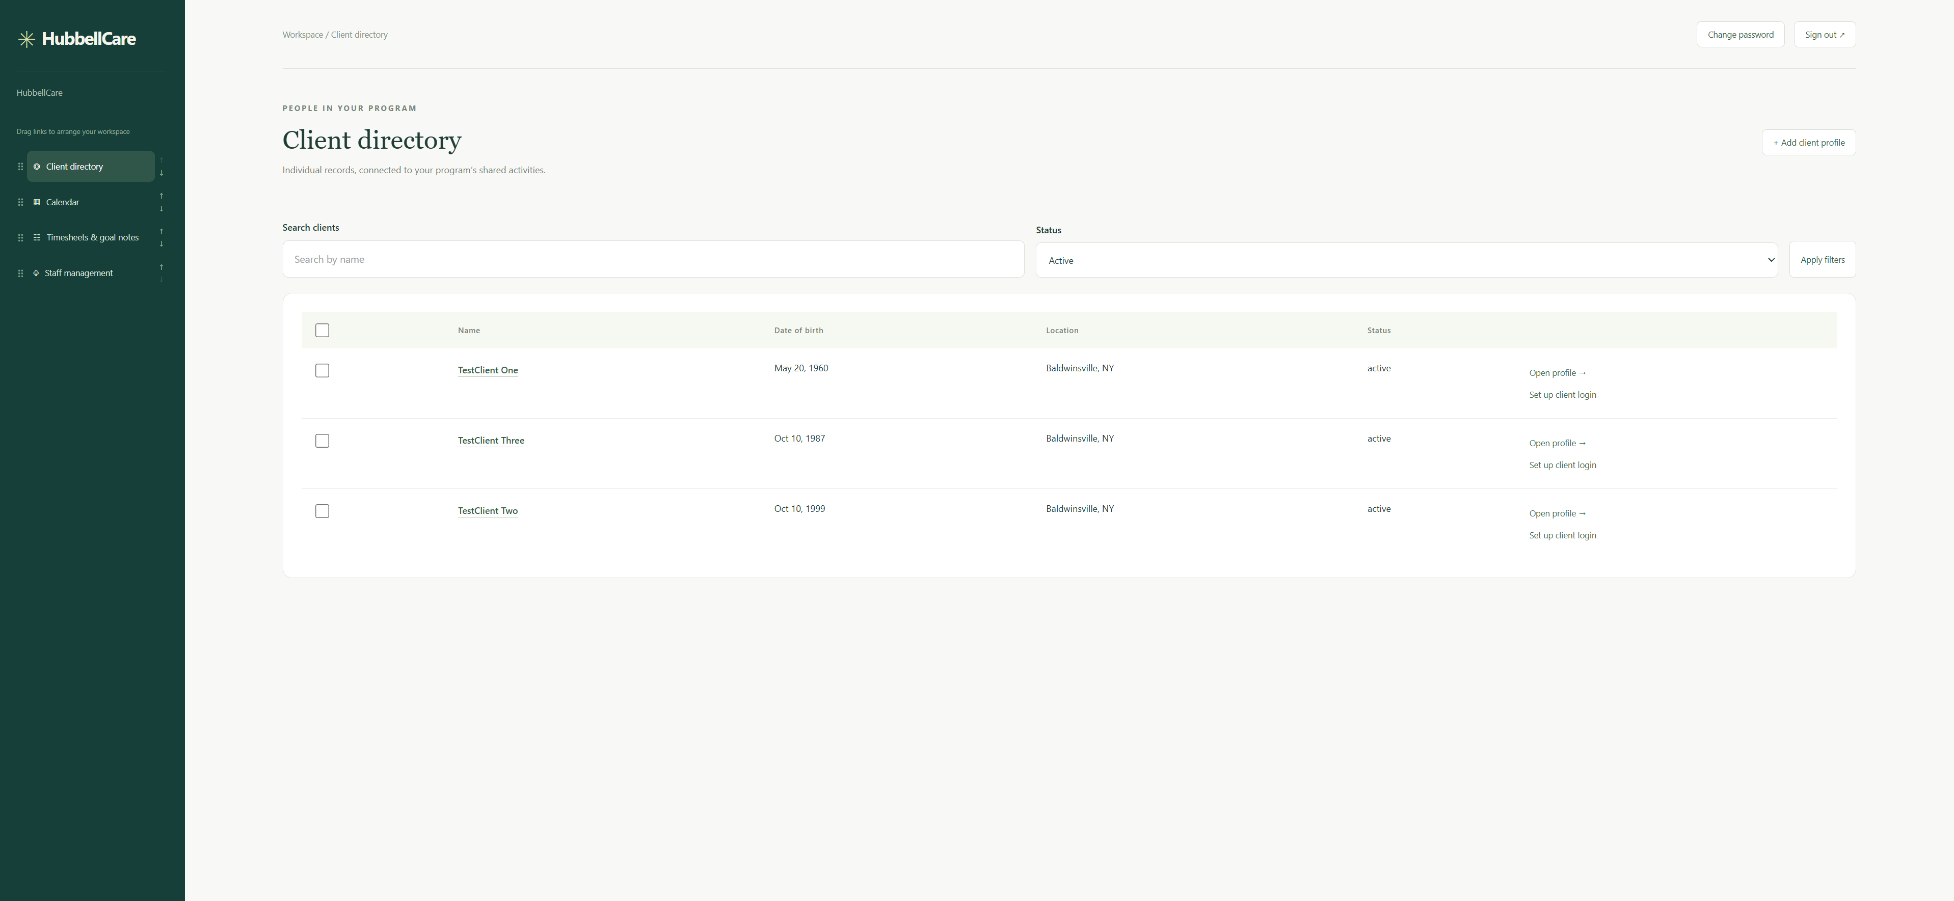The width and height of the screenshot is (1954, 901).
Task: Click active status in TestClient Two row
Action: click(x=1379, y=509)
